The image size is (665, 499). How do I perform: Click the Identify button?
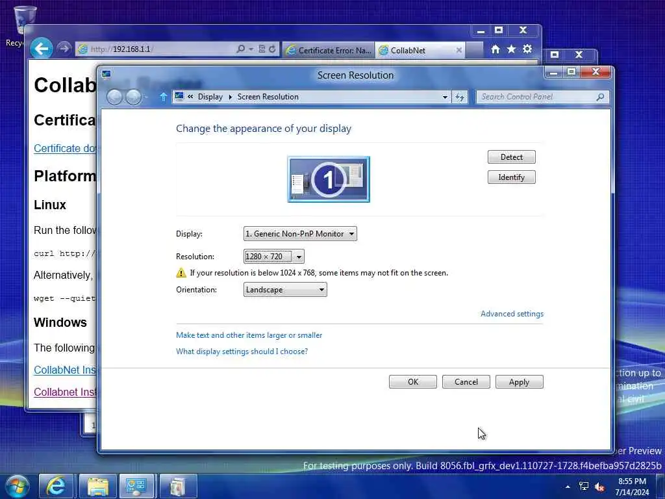click(x=512, y=177)
